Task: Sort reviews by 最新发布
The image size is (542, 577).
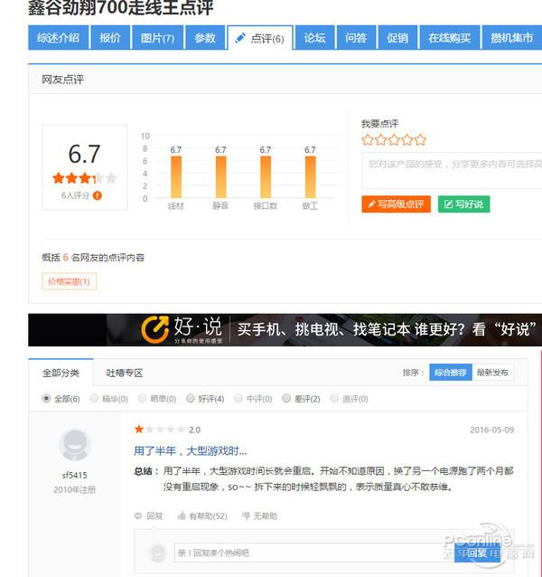Action: 492,373
